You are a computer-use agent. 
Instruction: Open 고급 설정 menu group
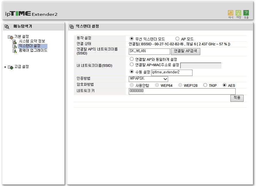tap(22, 66)
